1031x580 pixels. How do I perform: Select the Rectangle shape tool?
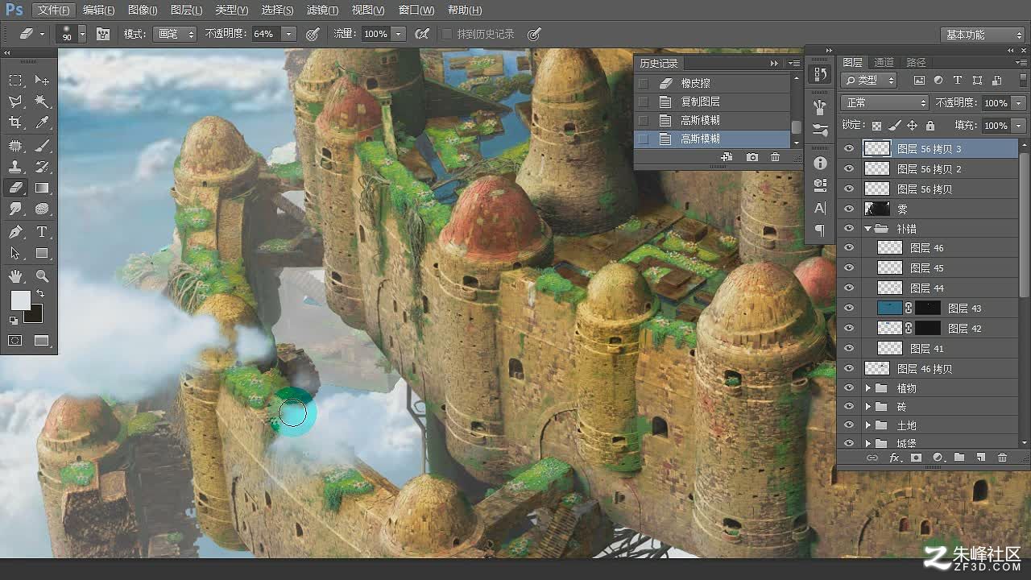[x=42, y=253]
